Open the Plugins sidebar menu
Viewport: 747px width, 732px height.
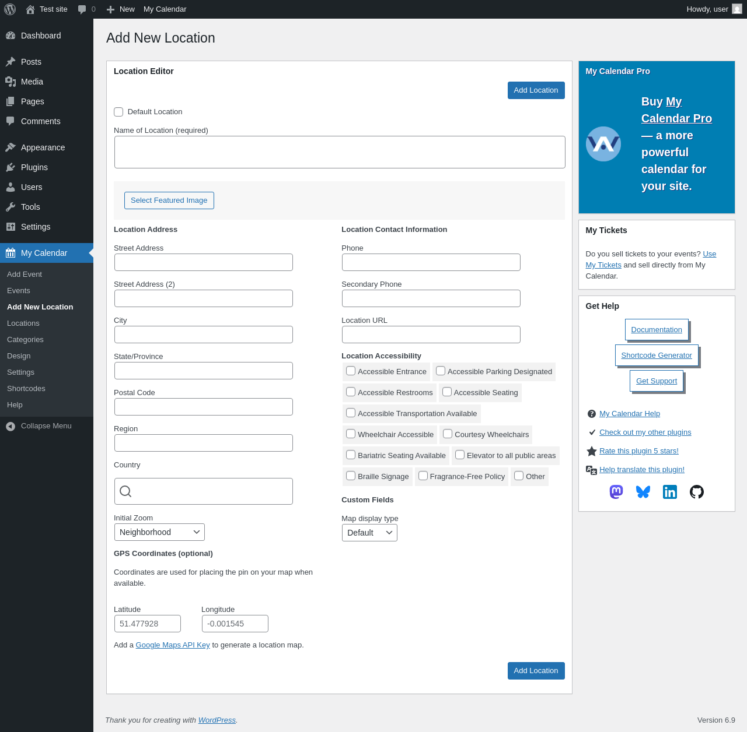pyautogui.click(x=34, y=167)
